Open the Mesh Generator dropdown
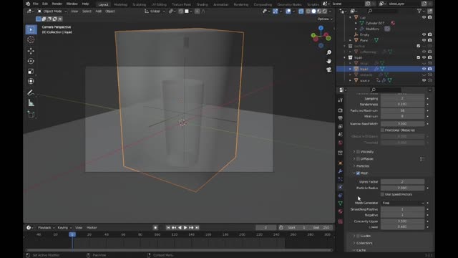Image resolution: width=458 pixels, height=258 pixels. click(x=403, y=203)
